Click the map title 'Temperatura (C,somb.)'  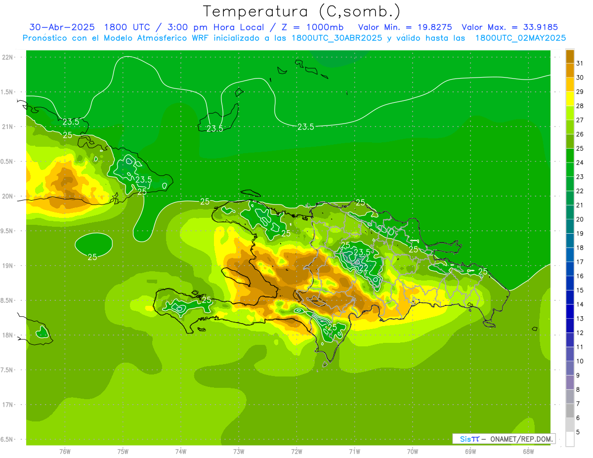302,11
